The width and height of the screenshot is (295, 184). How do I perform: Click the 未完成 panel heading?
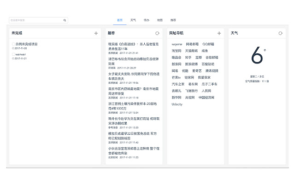(x=17, y=33)
